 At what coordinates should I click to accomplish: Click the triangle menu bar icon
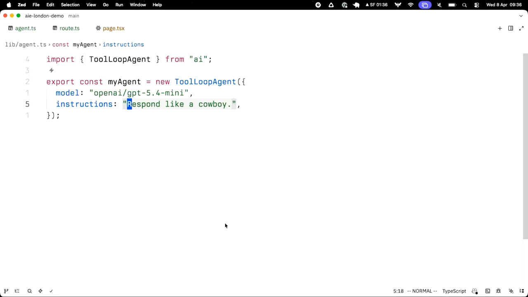(x=331, y=5)
